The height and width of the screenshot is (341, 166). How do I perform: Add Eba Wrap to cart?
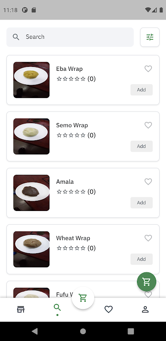click(x=141, y=90)
